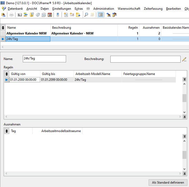Toggle the detail form view icon
Viewport: 189px width, 187px height.
(x=100, y=15)
